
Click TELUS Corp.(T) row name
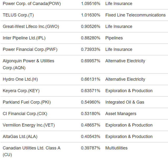(x=18, y=15)
